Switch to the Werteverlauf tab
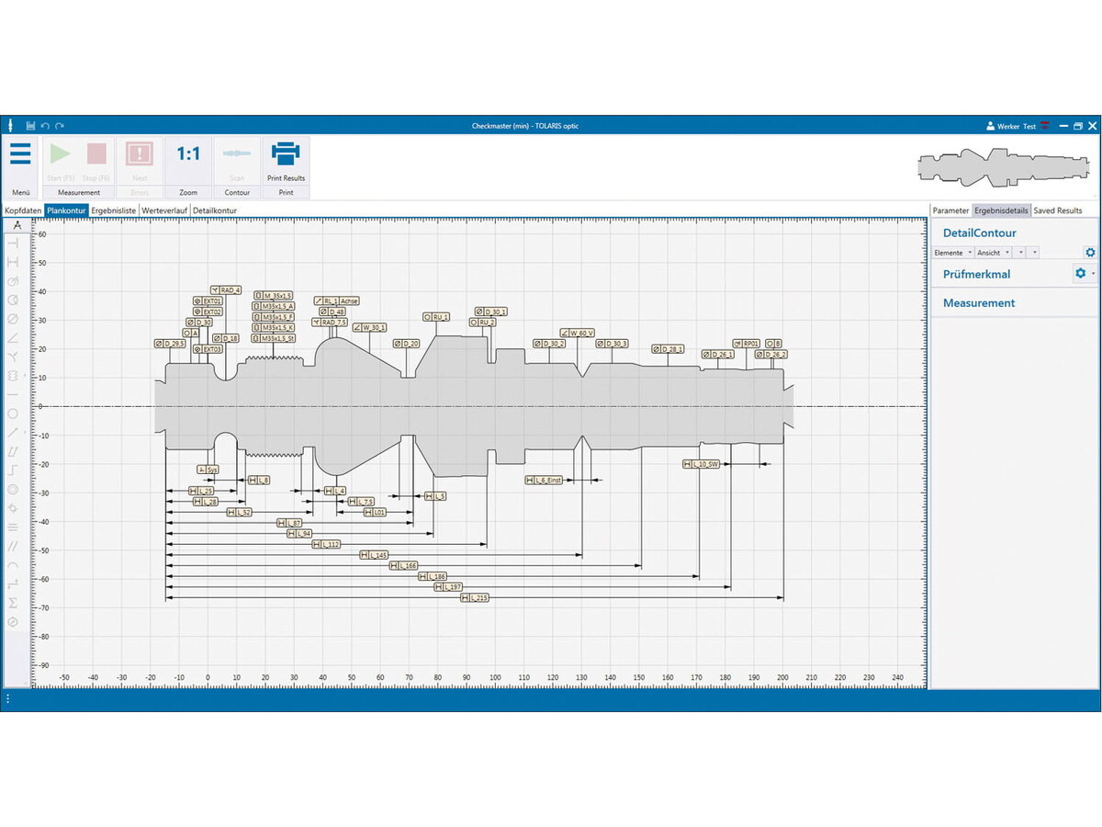This screenshot has height=827, width=1102. (x=164, y=210)
